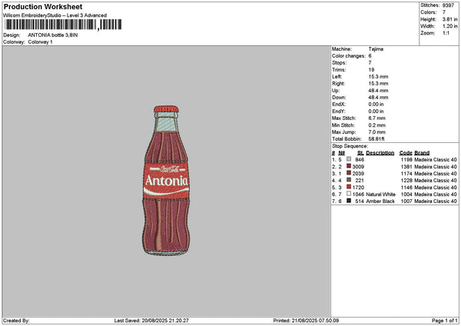Viewport: 461px width, 326px height.
Task: Click the Height value 3.81 in
Action: tap(449, 19)
